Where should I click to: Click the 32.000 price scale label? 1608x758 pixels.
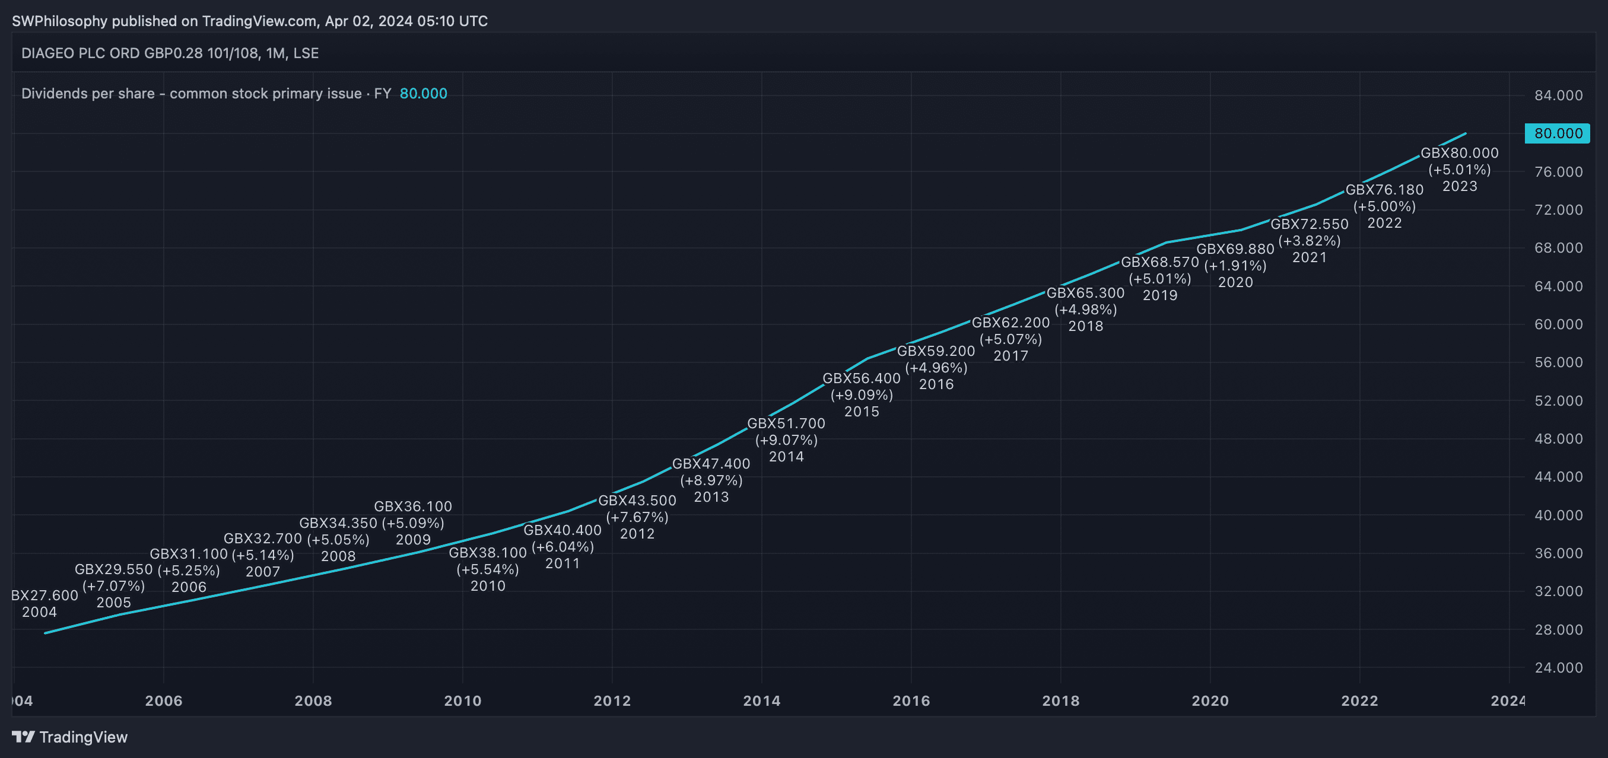pyautogui.click(x=1559, y=591)
